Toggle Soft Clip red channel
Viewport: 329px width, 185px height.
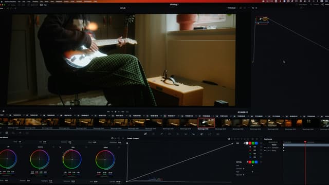250,162
